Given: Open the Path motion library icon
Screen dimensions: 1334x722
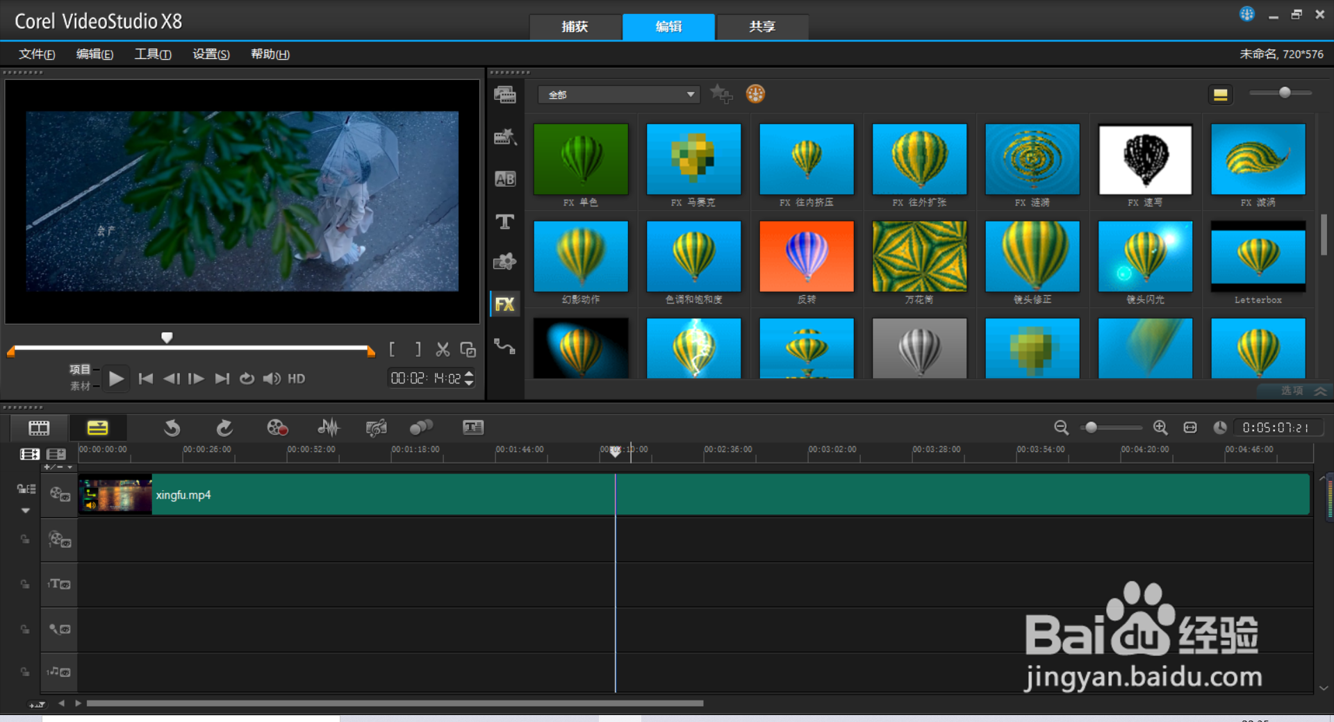Looking at the screenshot, I should [505, 346].
